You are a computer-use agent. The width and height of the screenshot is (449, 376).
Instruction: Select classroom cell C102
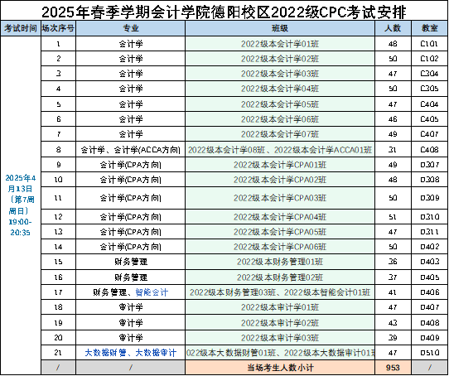(429, 59)
